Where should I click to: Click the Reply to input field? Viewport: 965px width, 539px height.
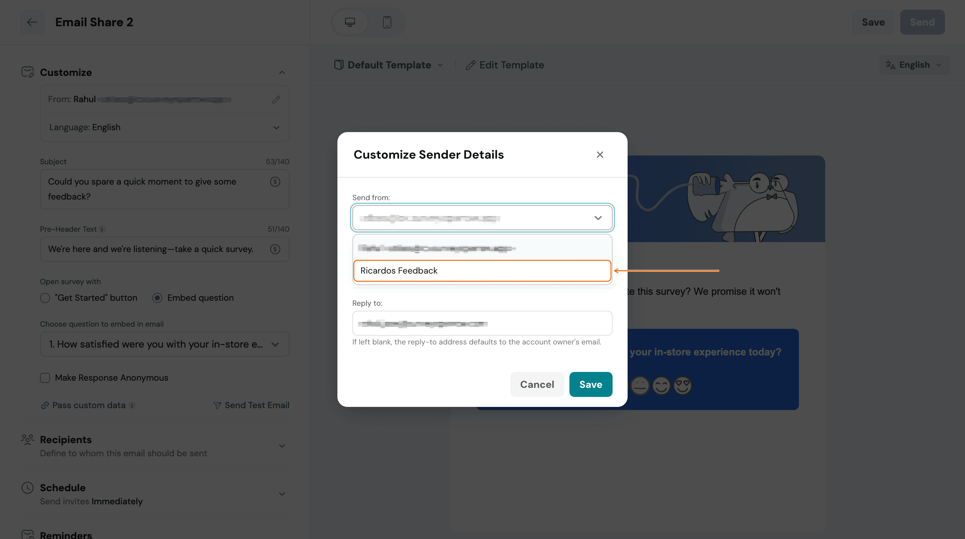[482, 323]
